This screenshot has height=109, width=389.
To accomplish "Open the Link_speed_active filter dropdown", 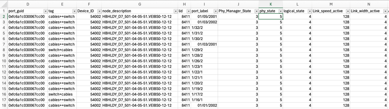I will coord(347,11).
